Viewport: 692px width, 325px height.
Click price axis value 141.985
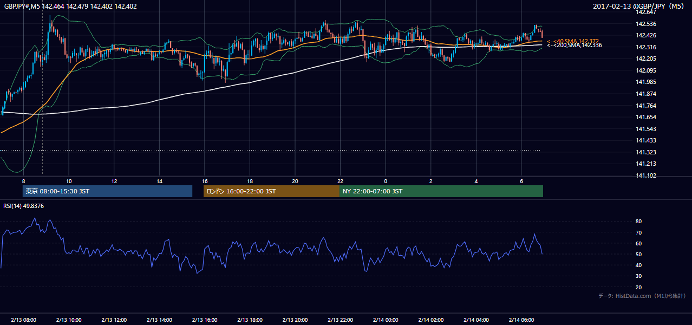(646, 82)
